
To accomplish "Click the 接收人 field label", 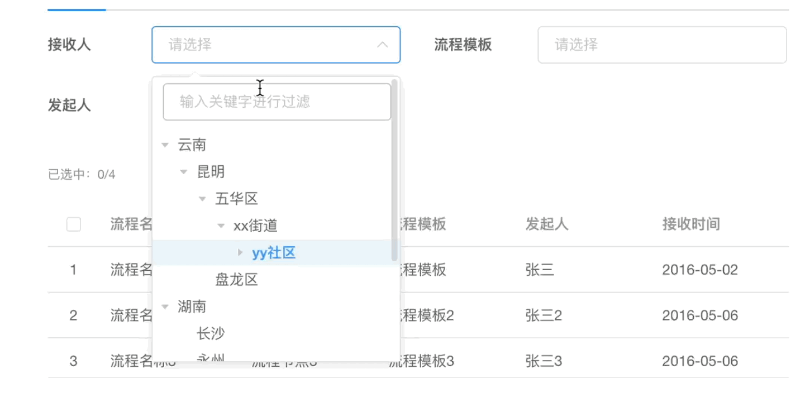I will pyautogui.click(x=69, y=45).
